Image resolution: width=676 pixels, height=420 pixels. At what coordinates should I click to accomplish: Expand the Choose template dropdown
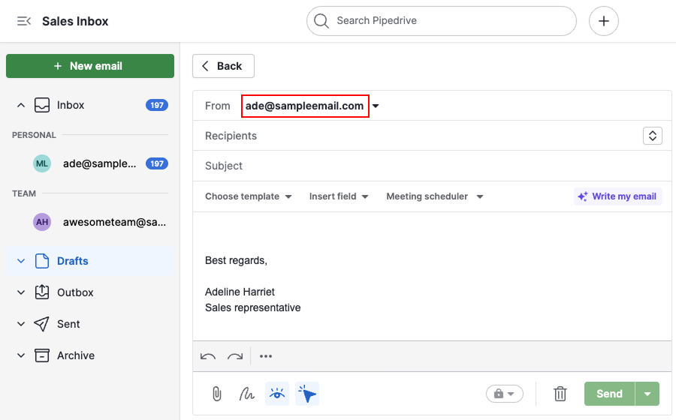[248, 196]
